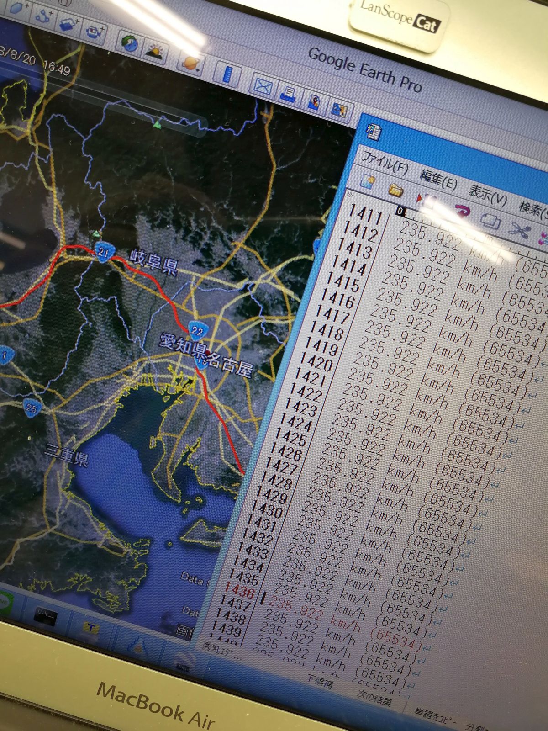Image resolution: width=548 pixels, height=731 pixels.
Task: Open the 編集(E) menu
Action: point(438,180)
